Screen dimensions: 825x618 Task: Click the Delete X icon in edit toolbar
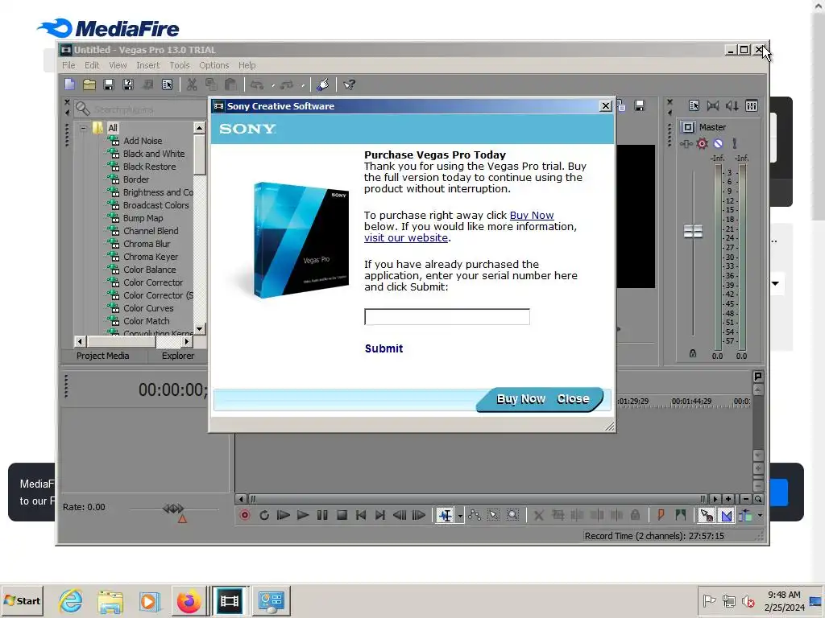(539, 516)
